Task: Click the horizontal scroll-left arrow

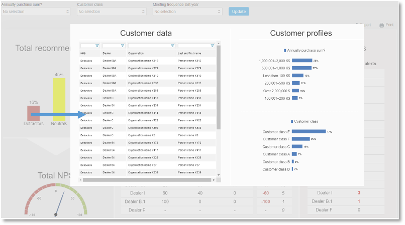Action: click(81, 180)
